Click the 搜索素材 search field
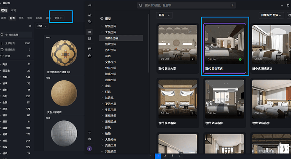 pyautogui.click(x=16, y=34)
